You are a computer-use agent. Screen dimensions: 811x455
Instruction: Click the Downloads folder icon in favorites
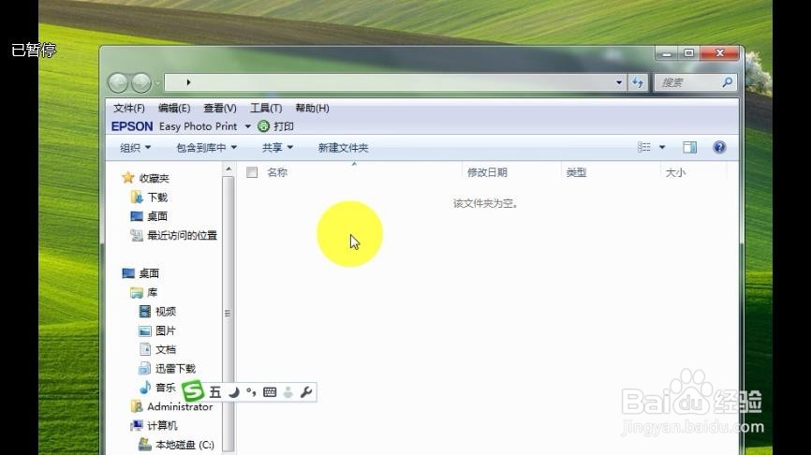[137, 197]
